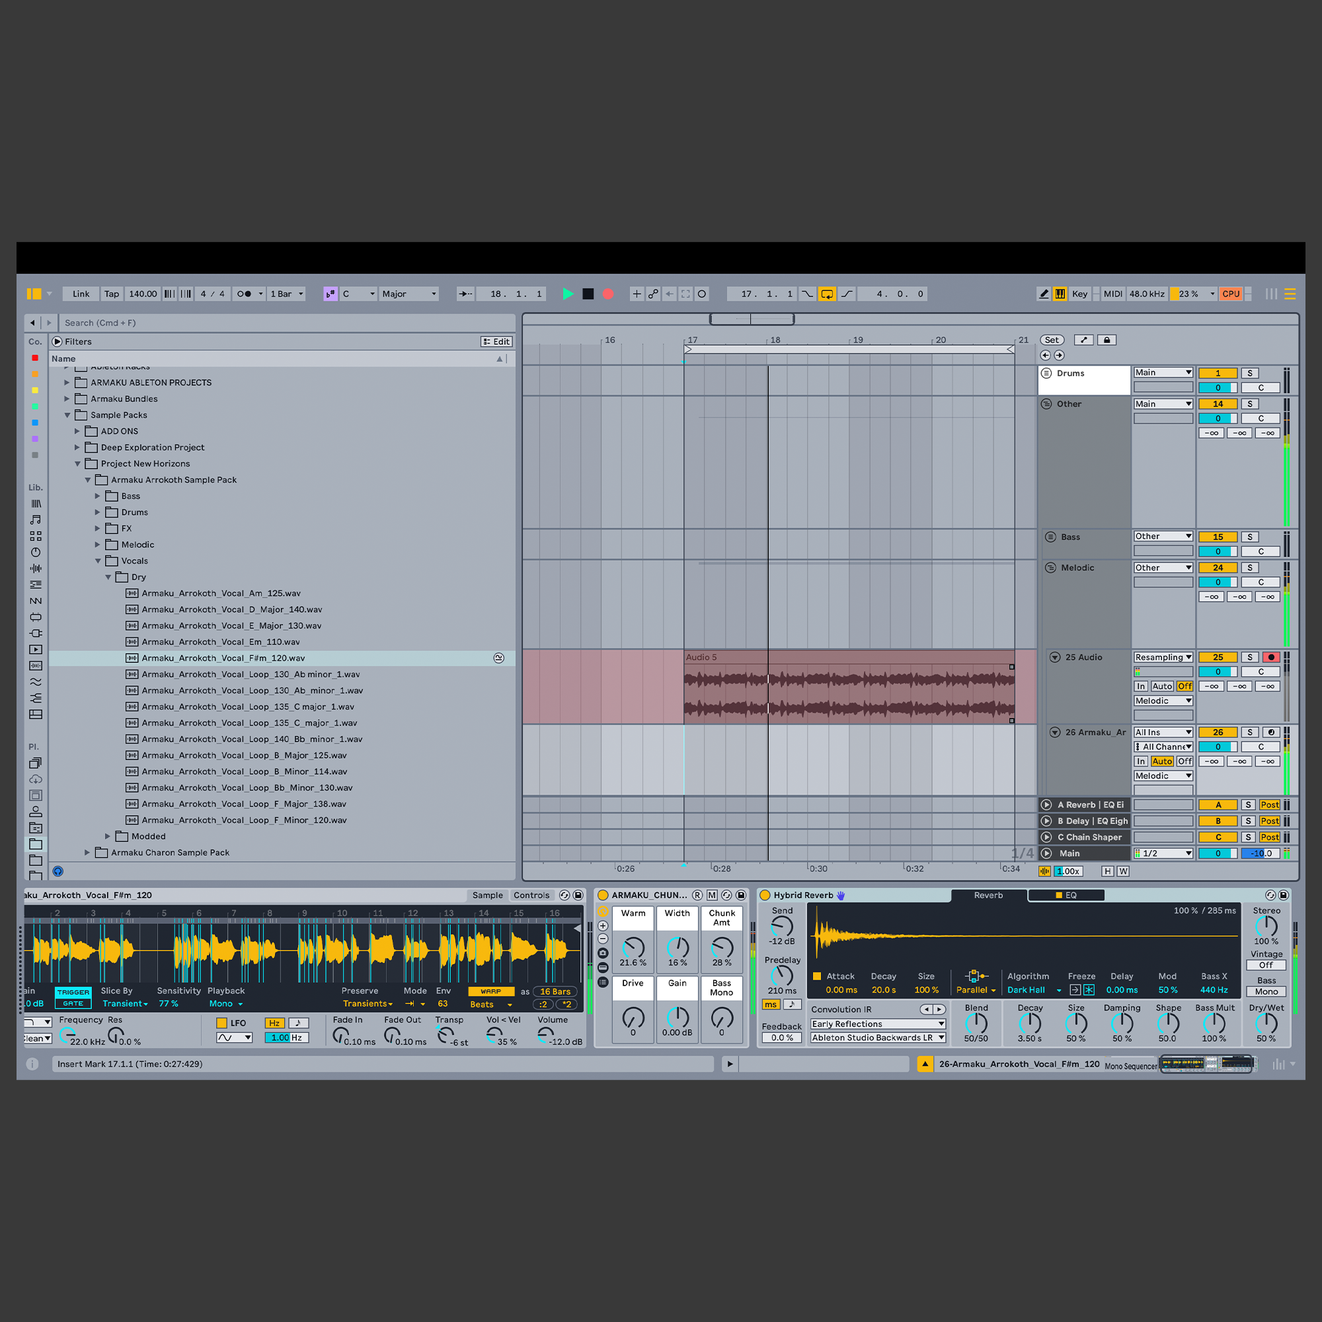Disarm recording on 25 Audio track

coord(1270,657)
